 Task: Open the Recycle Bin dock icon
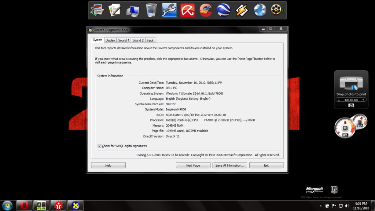151,10
